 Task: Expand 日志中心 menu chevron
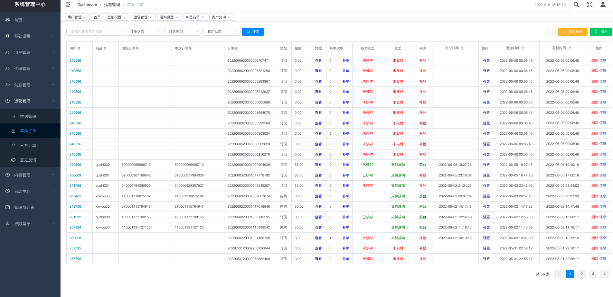pos(53,191)
